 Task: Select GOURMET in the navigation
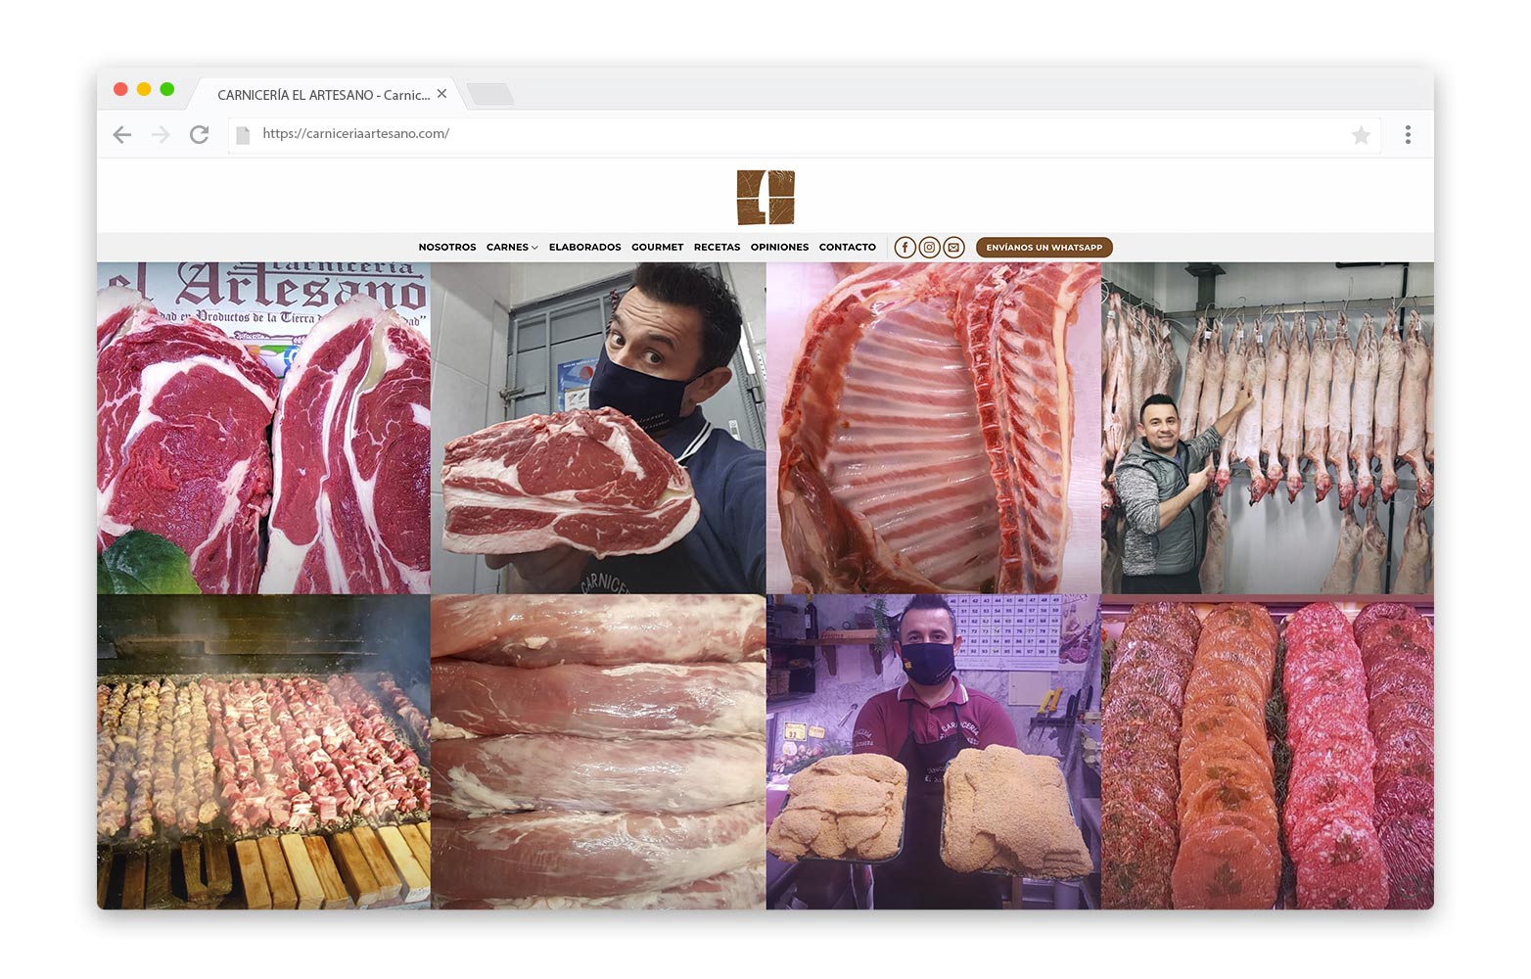657,248
